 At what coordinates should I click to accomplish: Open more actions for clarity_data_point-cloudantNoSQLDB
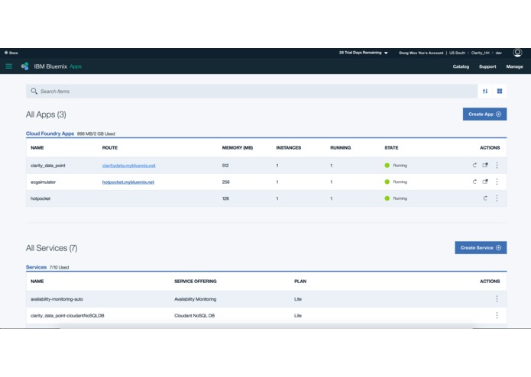tap(497, 315)
